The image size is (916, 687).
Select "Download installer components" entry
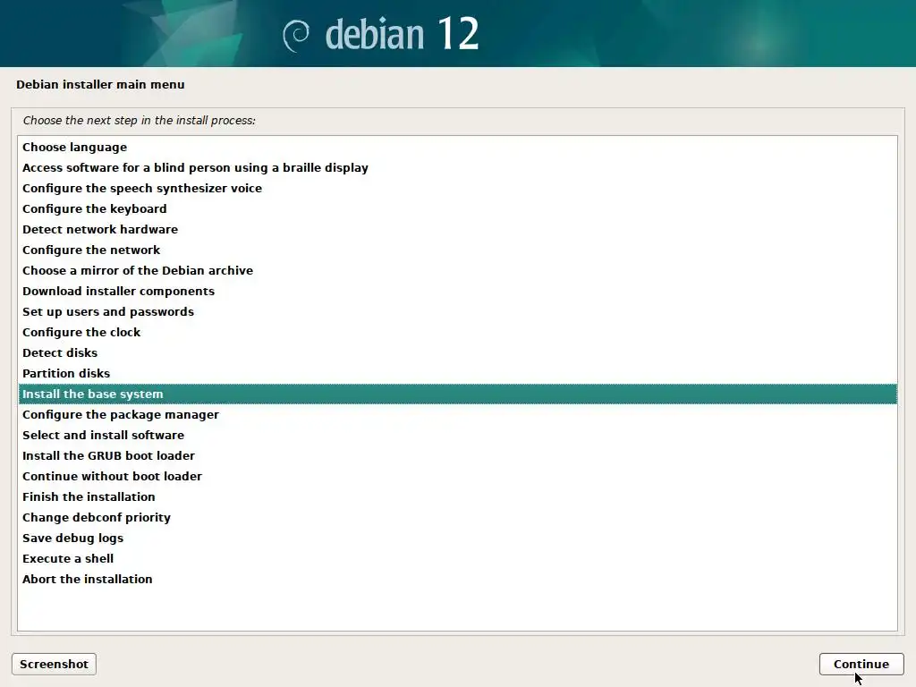coord(457,291)
